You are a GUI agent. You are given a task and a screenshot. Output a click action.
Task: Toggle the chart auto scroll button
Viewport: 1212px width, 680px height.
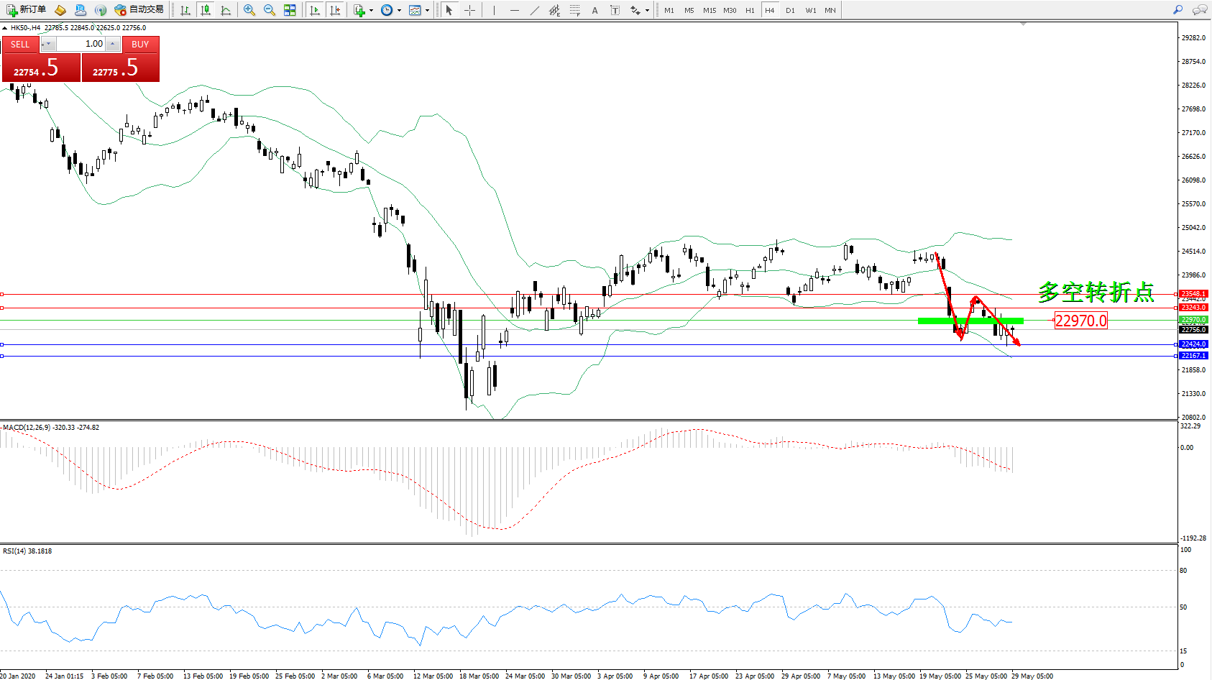pos(315,10)
